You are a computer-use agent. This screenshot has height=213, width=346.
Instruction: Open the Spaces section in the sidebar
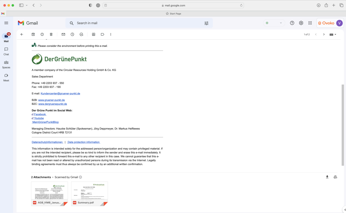6,64
